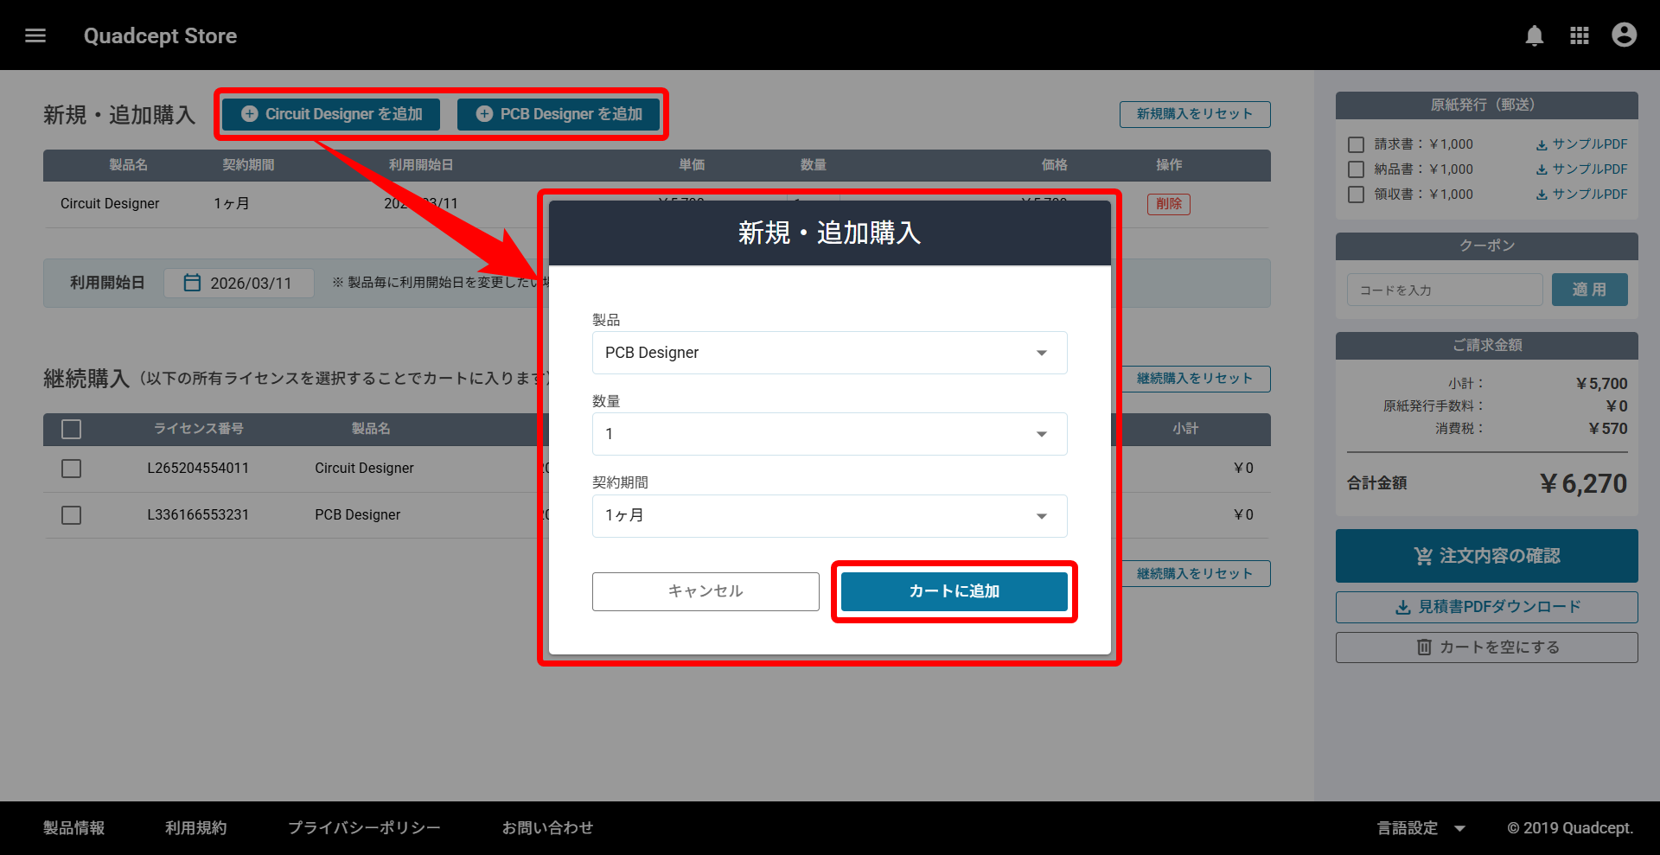
Task: Open the apps grid menu
Action: click(1579, 35)
